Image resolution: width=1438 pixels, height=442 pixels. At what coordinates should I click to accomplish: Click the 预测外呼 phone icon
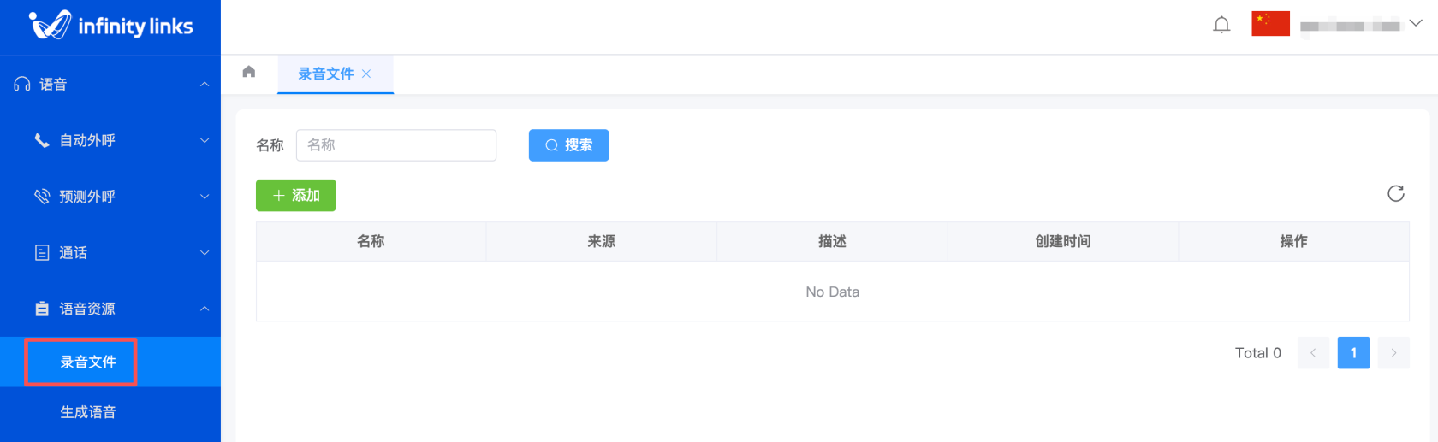click(x=41, y=197)
